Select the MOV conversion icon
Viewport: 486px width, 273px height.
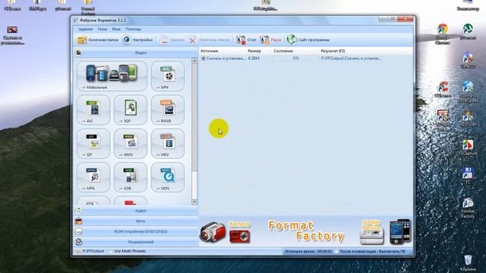[168, 177]
